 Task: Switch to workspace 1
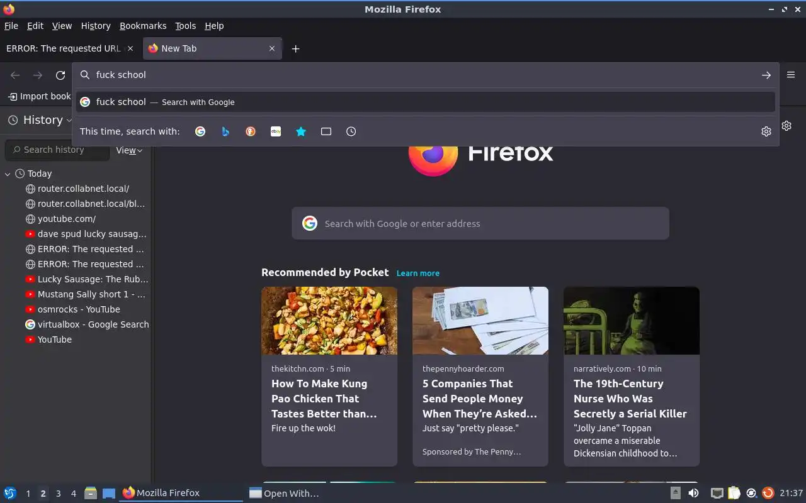coord(28,494)
